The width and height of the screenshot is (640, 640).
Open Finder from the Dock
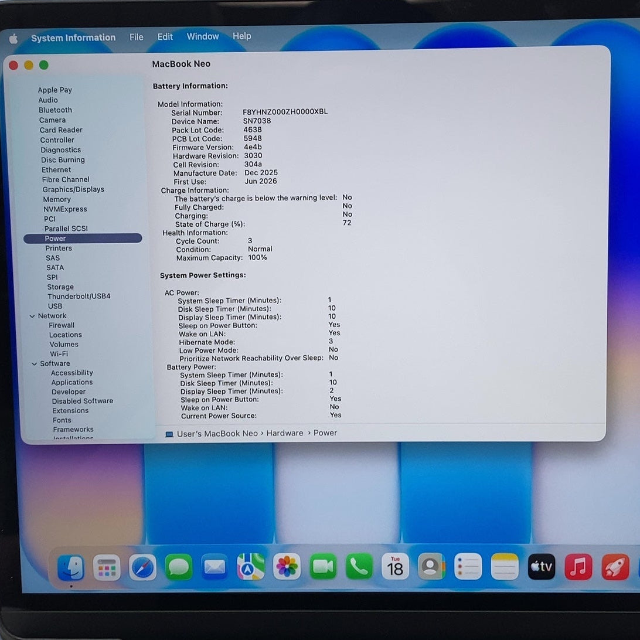[71, 568]
